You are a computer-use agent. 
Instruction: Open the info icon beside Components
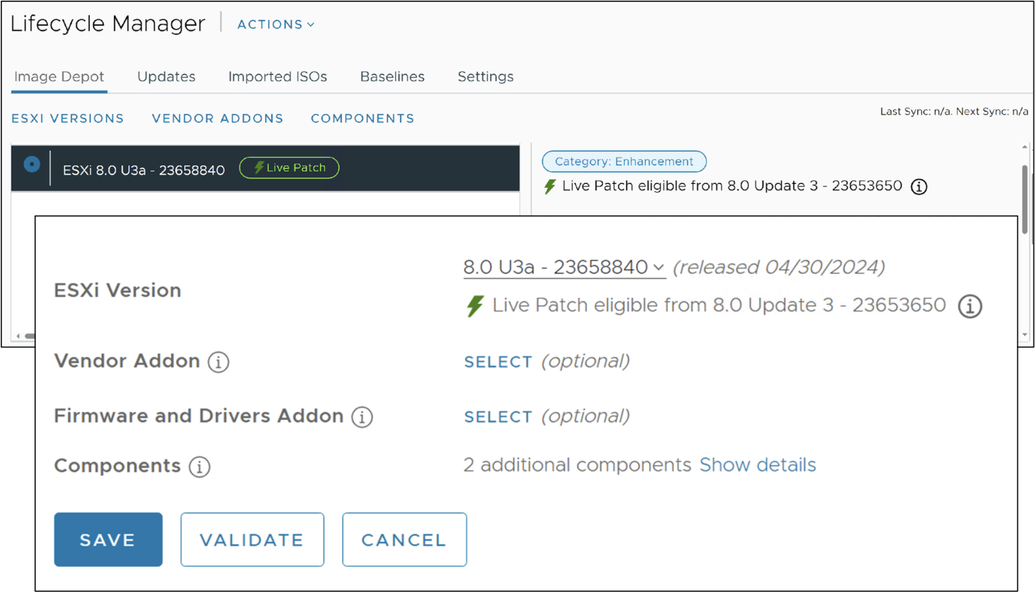(199, 466)
